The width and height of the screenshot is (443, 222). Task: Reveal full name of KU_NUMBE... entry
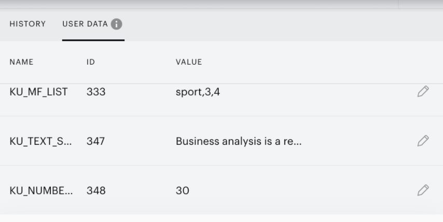[41, 190]
